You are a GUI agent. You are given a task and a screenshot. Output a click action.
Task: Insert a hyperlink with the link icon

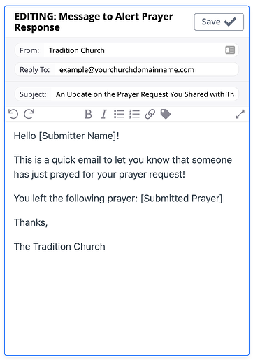pos(150,114)
